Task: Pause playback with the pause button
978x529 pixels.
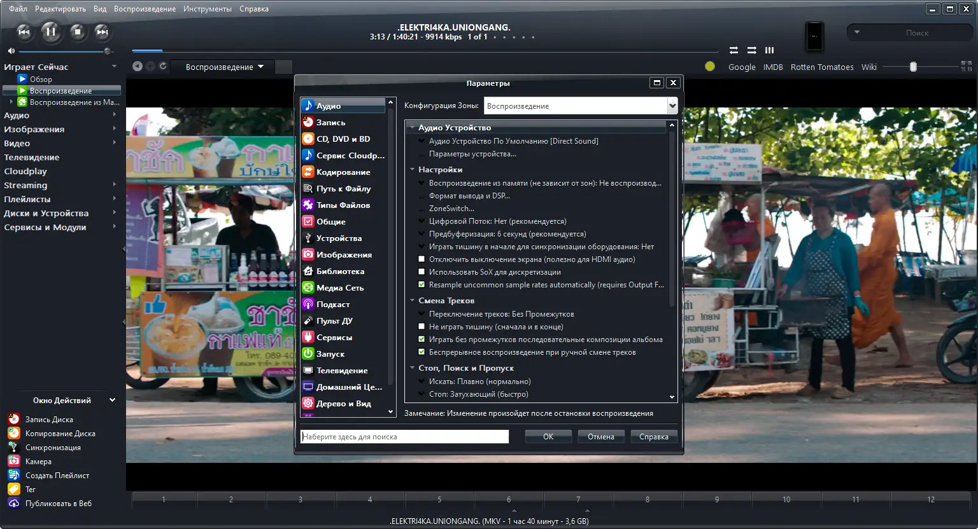Action: click(x=51, y=31)
